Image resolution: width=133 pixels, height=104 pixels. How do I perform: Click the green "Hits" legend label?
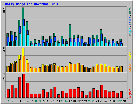[130, 11]
